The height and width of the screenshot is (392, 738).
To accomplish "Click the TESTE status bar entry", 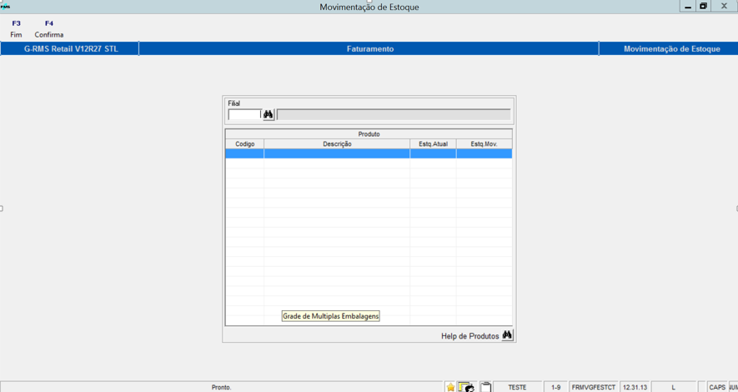I will [517, 387].
